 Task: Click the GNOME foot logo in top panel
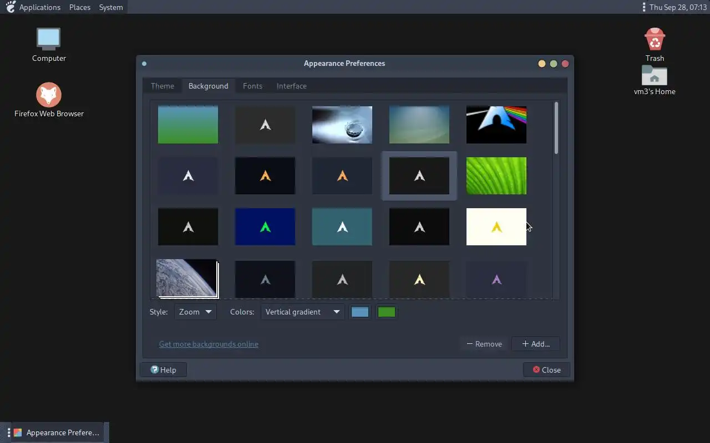click(x=11, y=7)
